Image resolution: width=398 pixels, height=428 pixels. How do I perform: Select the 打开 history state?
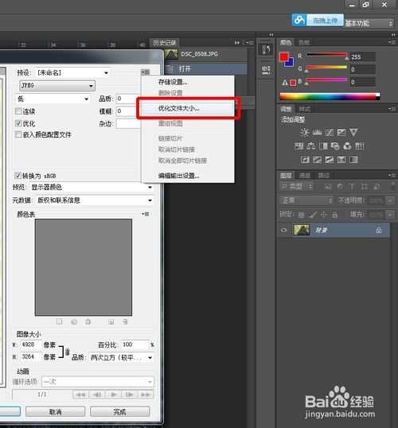pos(206,68)
